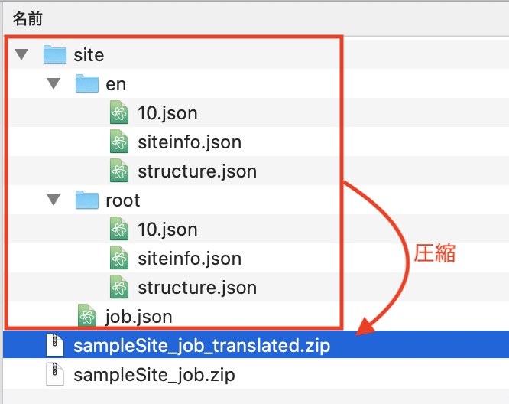Collapse the en folder disclosure triangle
The width and height of the screenshot is (509, 404).
(53, 84)
